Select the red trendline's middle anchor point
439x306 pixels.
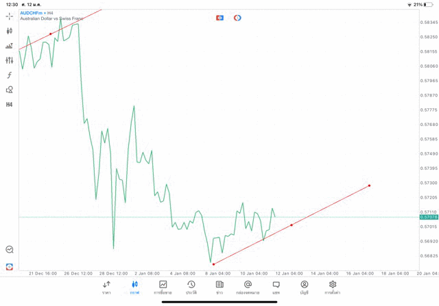292,225
